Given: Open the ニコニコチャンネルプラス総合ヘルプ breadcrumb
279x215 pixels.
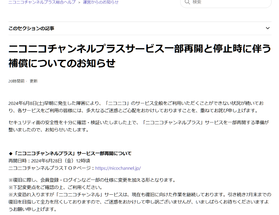Looking at the screenshot, I should [42, 2].
